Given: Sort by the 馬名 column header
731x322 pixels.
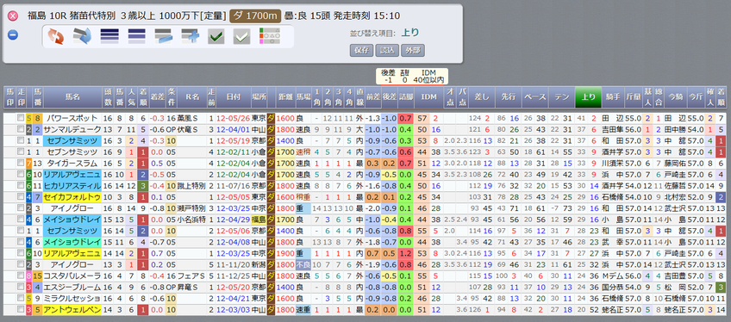Looking at the screenshot, I should 72,97.
